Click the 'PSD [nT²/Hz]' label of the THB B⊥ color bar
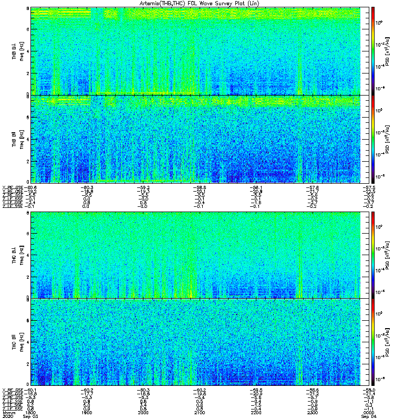The height and width of the screenshot is (420, 394). [387, 51]
